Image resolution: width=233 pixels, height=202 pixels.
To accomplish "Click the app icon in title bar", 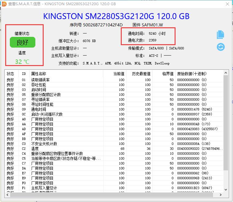I will (4, 4).
